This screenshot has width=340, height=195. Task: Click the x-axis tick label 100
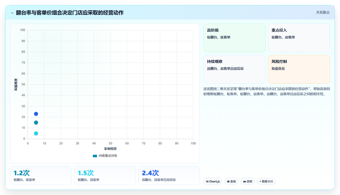193,143
